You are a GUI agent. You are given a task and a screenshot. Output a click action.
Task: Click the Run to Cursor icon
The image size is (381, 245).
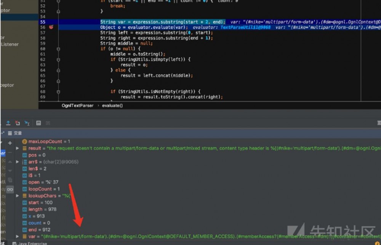pos(27,123)
